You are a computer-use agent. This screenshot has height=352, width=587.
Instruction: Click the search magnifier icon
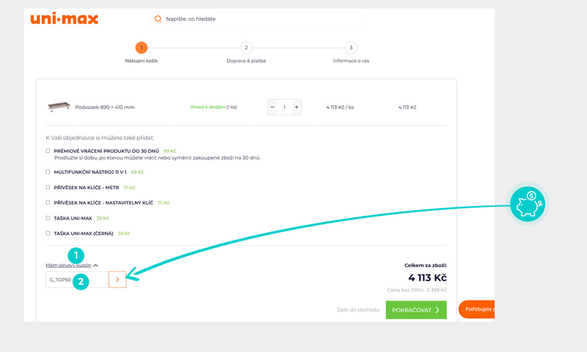click(158, 19)
